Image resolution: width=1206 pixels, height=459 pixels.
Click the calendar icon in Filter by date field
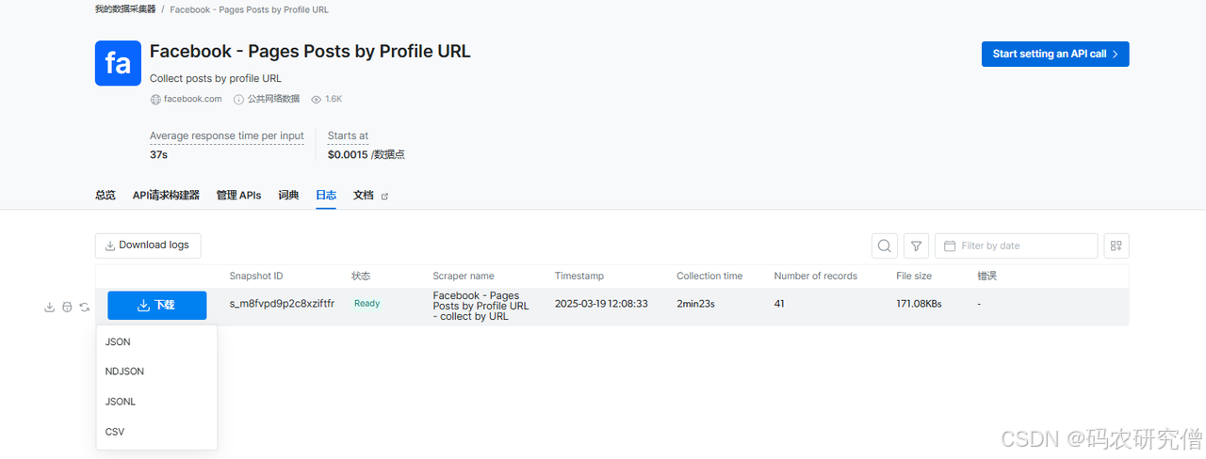coord(950,245)
